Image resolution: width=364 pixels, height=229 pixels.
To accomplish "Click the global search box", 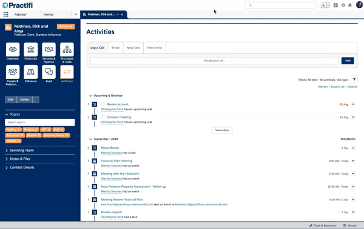I will point(280,5).
